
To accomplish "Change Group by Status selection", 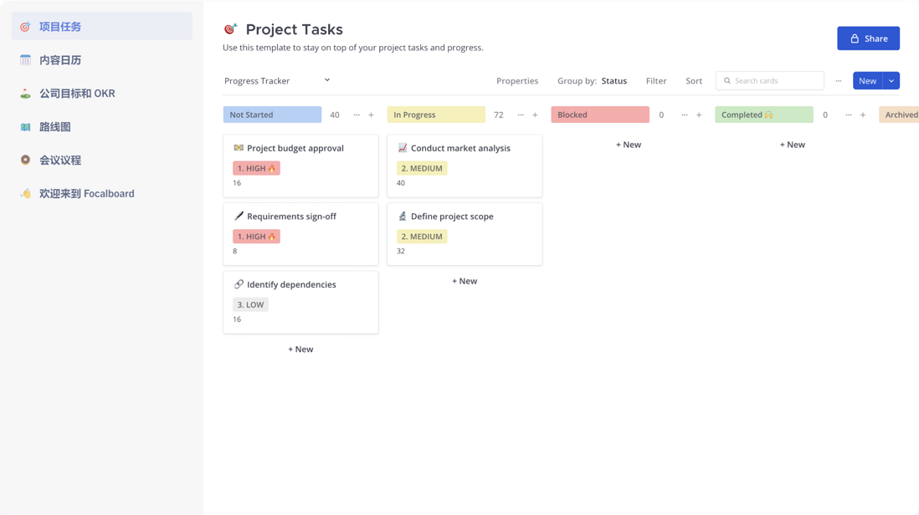I will 614,81.
